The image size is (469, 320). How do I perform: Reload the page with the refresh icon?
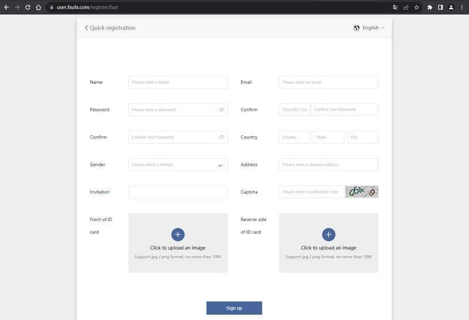[x=28, y=7]
